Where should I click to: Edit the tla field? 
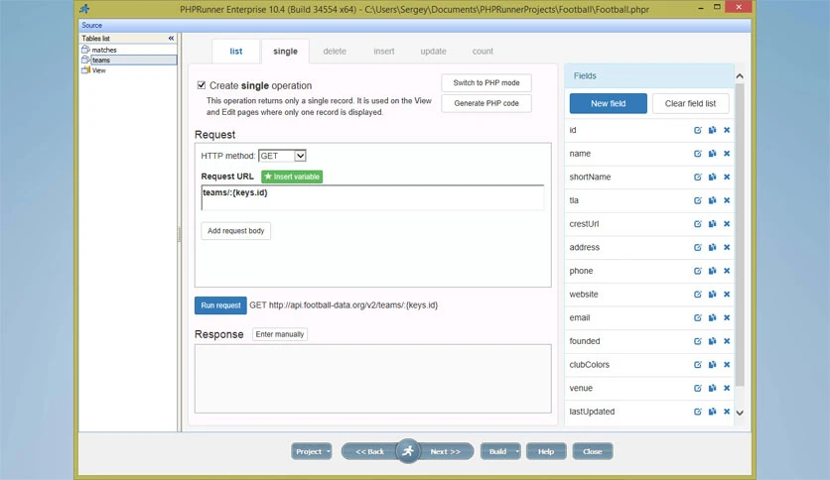pyautogui.click(x=698, y=200)
